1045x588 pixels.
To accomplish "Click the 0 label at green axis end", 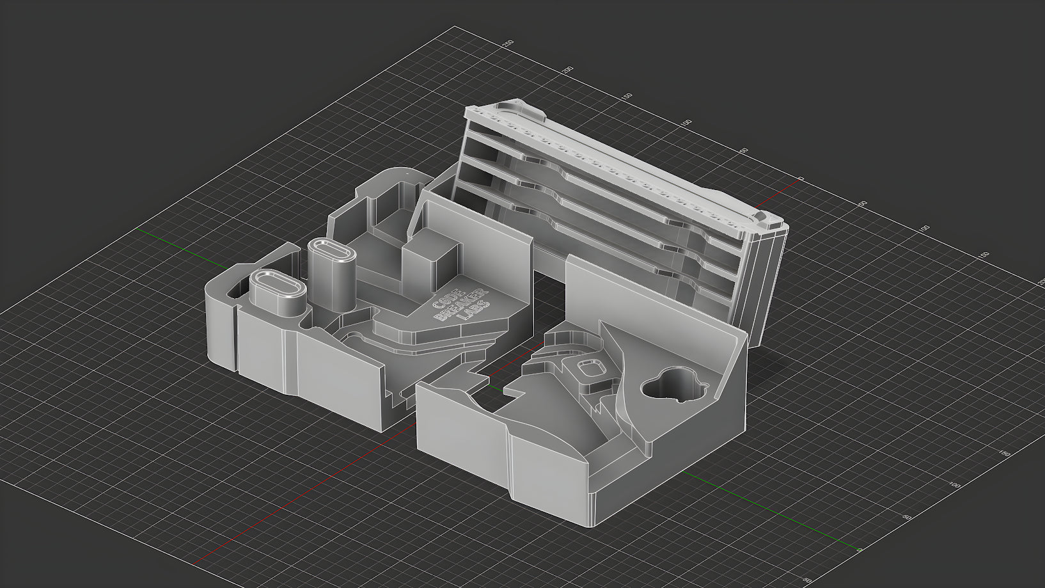I will pos(860,550).
